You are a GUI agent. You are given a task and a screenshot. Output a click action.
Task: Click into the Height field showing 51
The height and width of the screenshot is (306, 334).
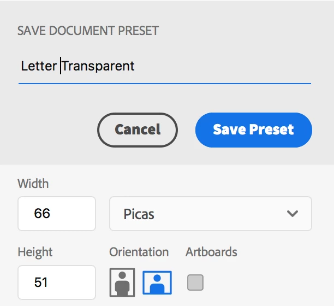[57, 283]
